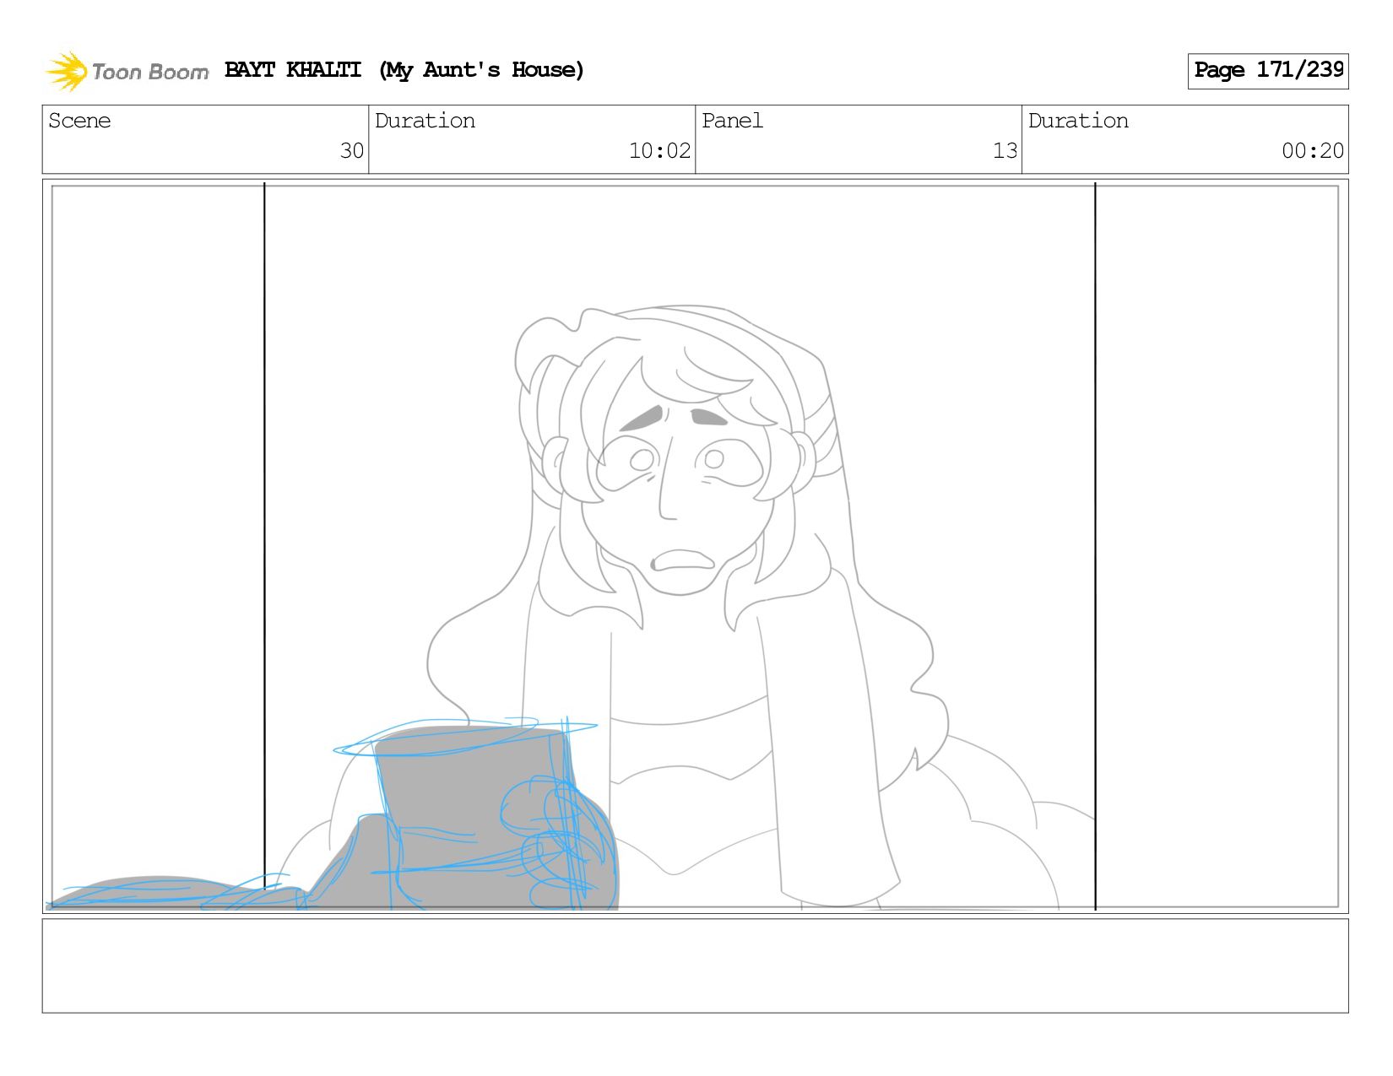1393x1076 pixels.
Task: Click the "Scene" header label
Action: [x=79, y=121]
